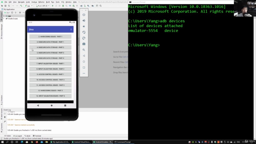Screen dimensions: 256x144
Task: Open the Pixel 2 API 28 device dropdown
Action: point(42,6)
